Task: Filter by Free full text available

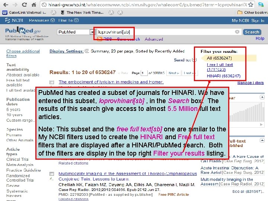Action: 18,83
